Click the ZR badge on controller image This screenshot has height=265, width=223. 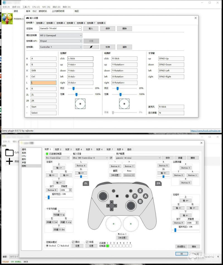(158, 183)
